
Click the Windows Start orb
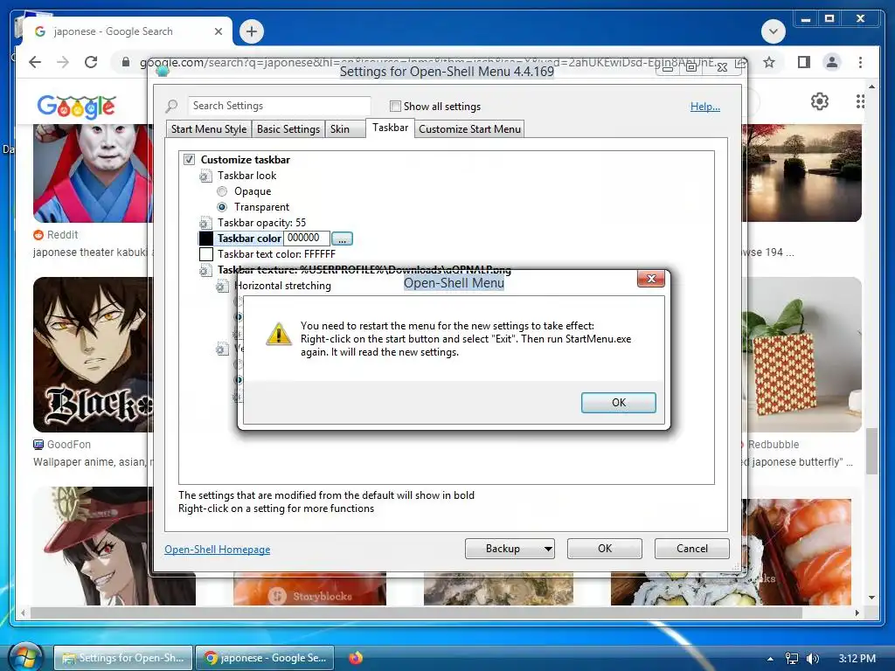(x=24, y=657)
